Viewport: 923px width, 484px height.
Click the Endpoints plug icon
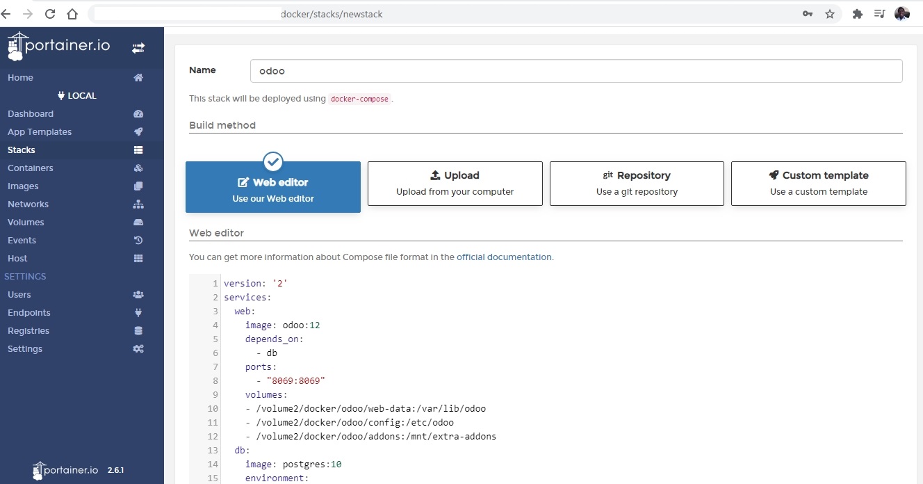(138, 313)
